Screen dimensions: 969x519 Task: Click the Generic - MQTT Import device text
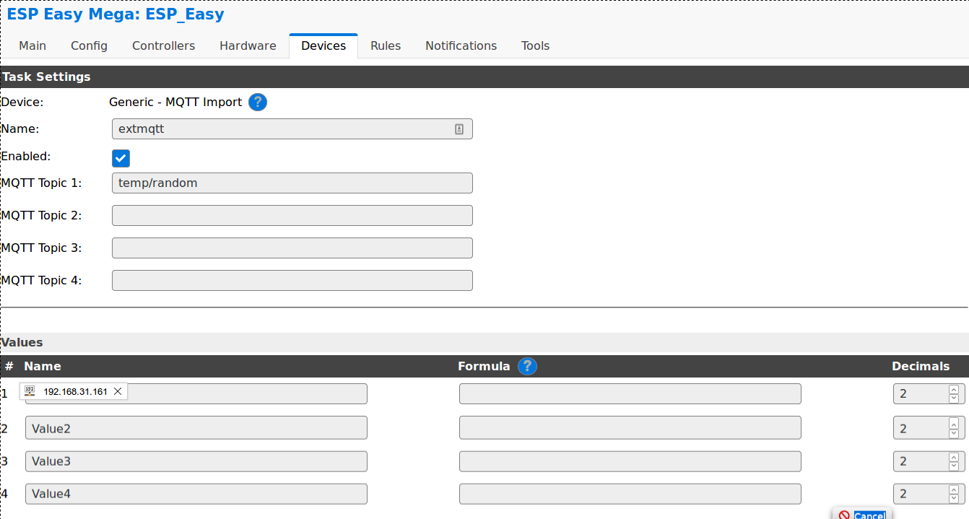175,103
